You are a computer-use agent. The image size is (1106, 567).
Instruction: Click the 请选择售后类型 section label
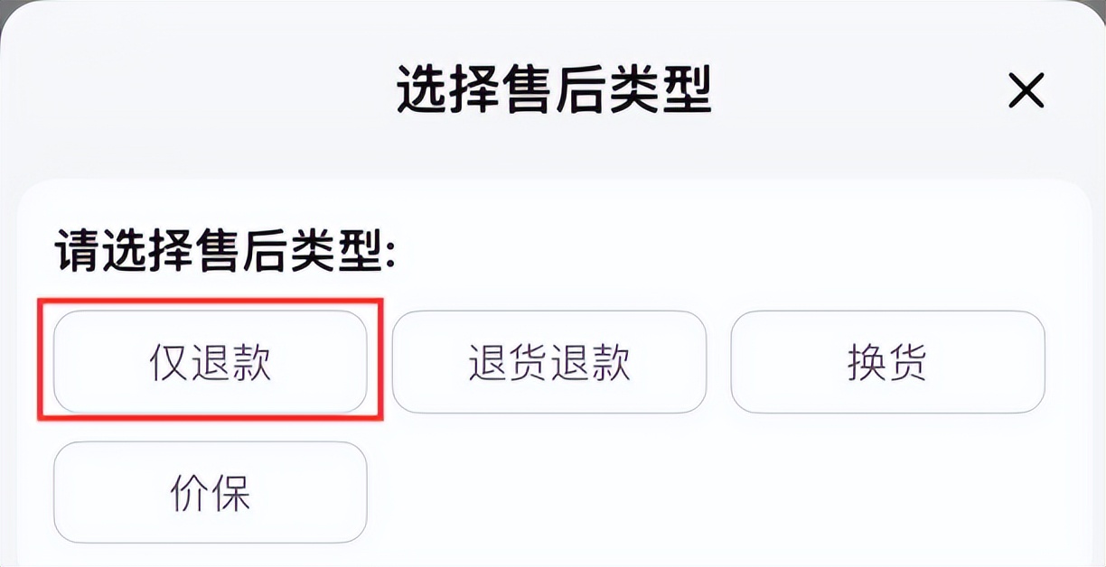point(226,251)
